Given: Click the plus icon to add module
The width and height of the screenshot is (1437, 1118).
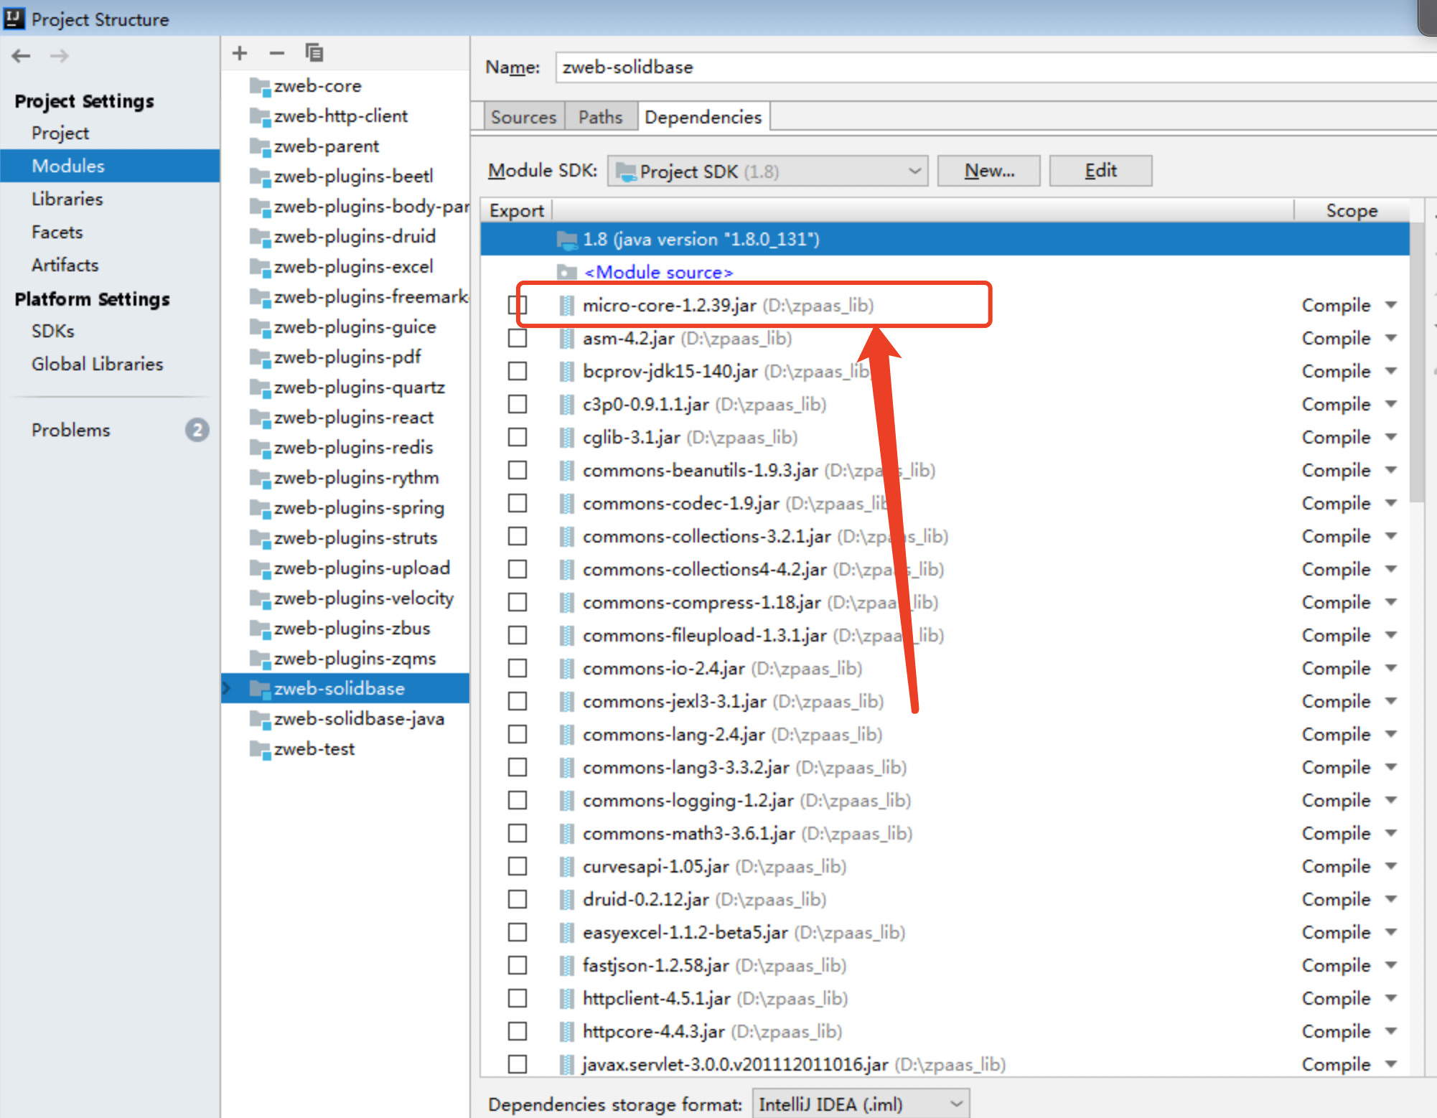Looking at the screenshot, I should click(x=240, y=53).
